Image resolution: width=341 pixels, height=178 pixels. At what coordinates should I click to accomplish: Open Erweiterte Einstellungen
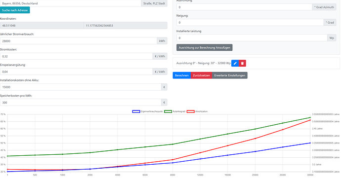[230, 75]
